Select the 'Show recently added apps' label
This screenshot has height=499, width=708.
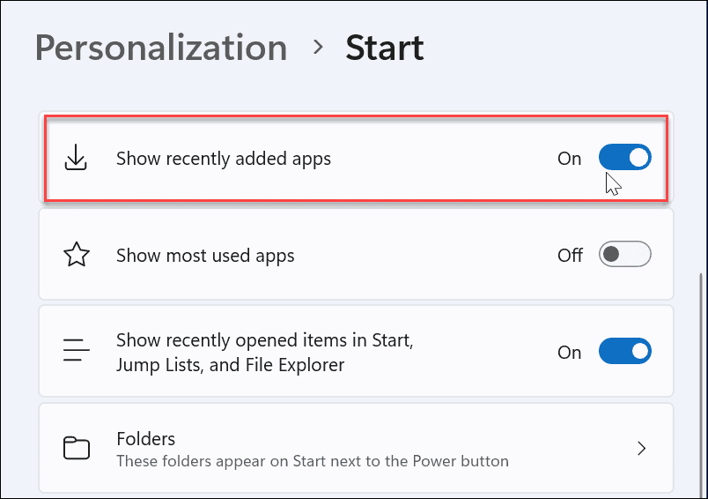[224, 159]
